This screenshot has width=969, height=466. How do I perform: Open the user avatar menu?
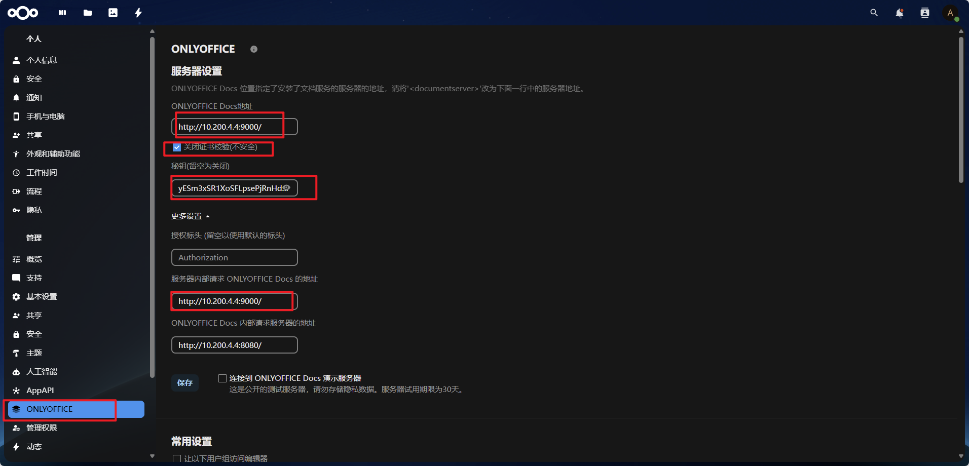[x=950, y=13]
